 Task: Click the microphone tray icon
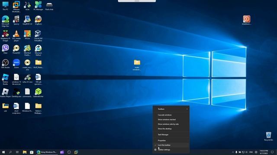point(236,152)
